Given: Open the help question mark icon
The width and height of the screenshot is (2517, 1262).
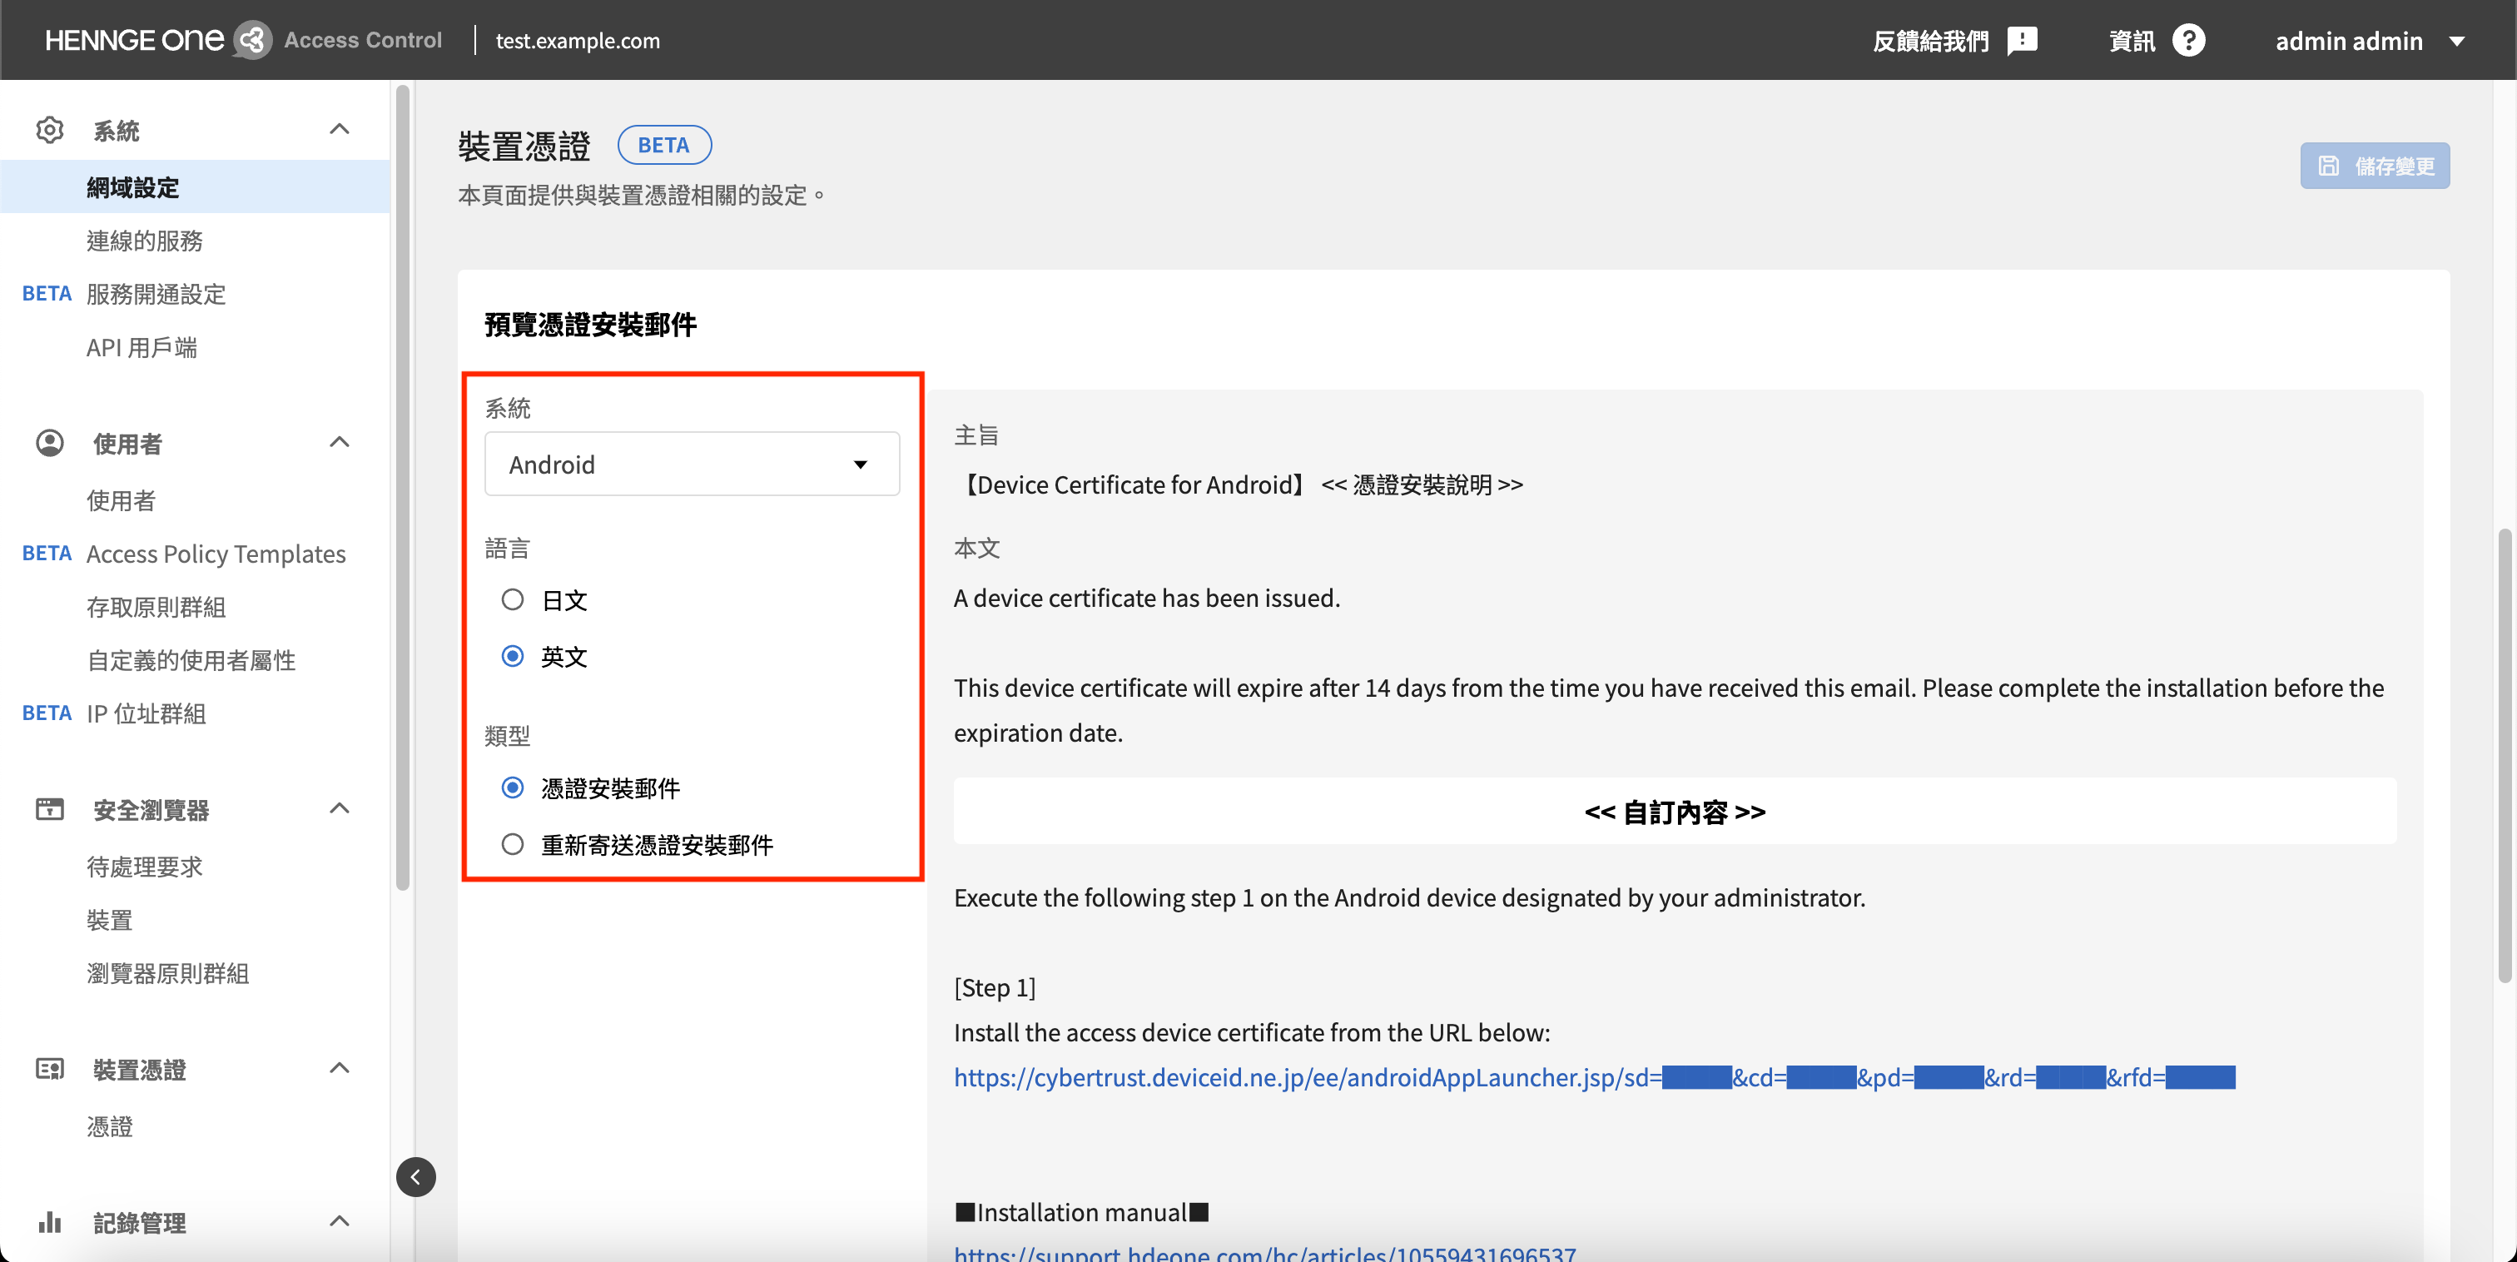Looking at the screenshot, I should point(2187,40).
